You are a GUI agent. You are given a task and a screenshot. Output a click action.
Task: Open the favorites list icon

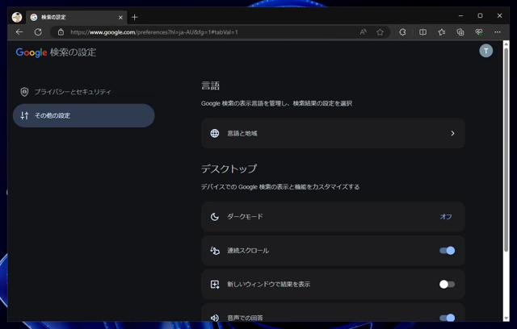[442, 32]
